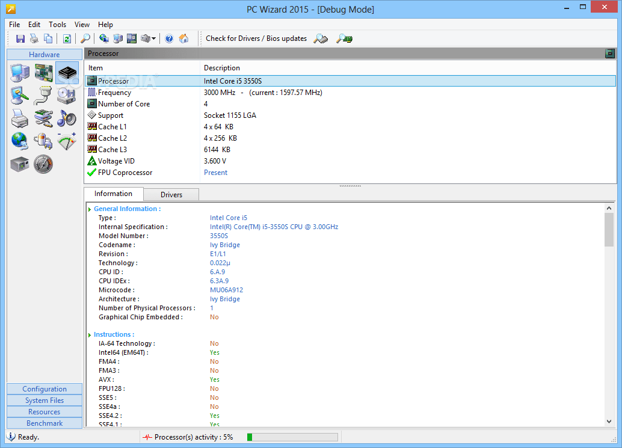Screen dimensions: 622x448
Task: Click the Home toolbar icon
Action: pyautogui.click(x=183, y=38)
